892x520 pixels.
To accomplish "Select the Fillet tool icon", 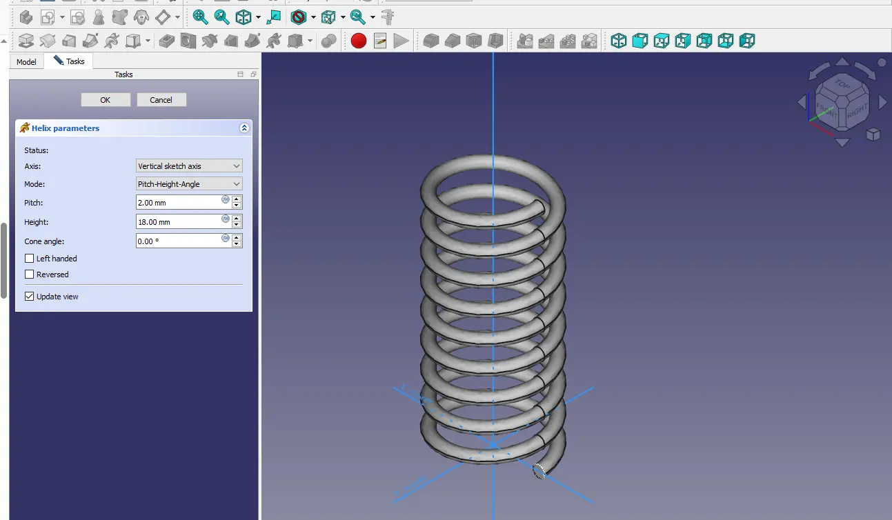I will [x=430, y=41].
